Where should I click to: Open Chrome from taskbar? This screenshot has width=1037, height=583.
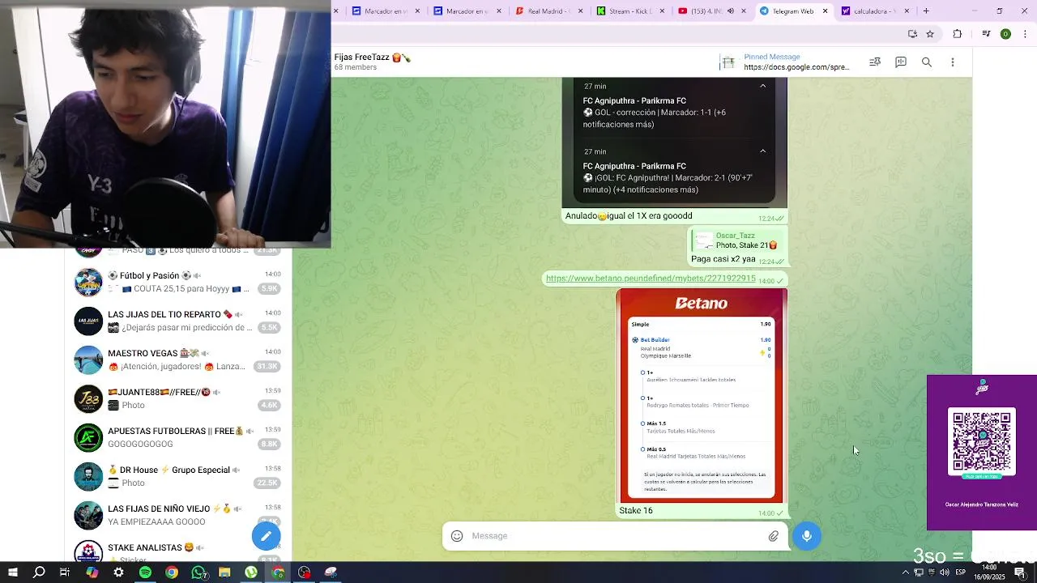click(172, 572)
